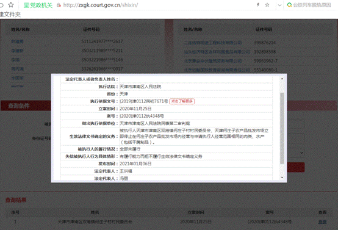Click the filing date 2020年11月25日 in popup

point(135,109)
